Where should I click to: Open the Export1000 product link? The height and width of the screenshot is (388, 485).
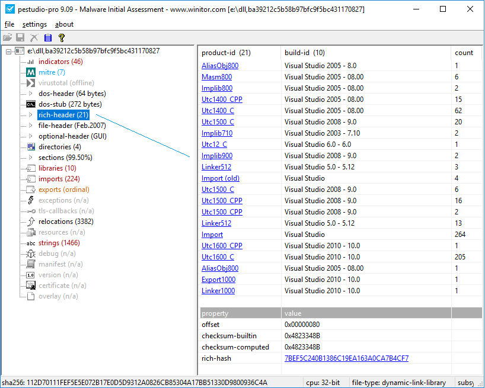tap(219, 280)
